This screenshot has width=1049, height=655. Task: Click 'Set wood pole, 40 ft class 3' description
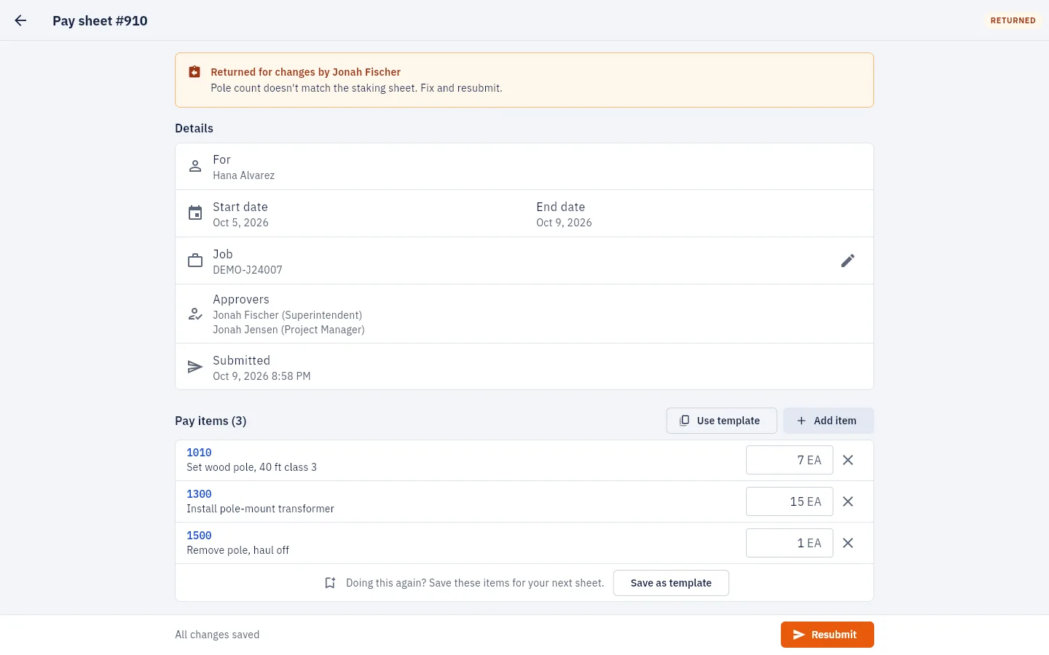coord(251,467)
